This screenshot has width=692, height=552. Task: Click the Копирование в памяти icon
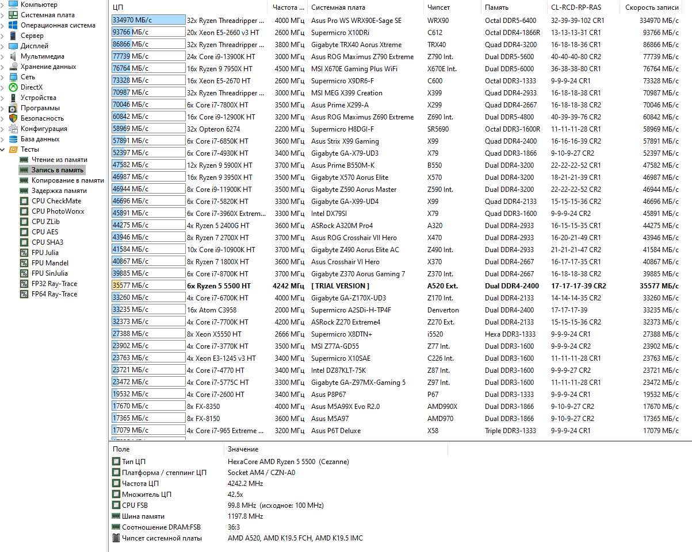[x=24, y=180]
